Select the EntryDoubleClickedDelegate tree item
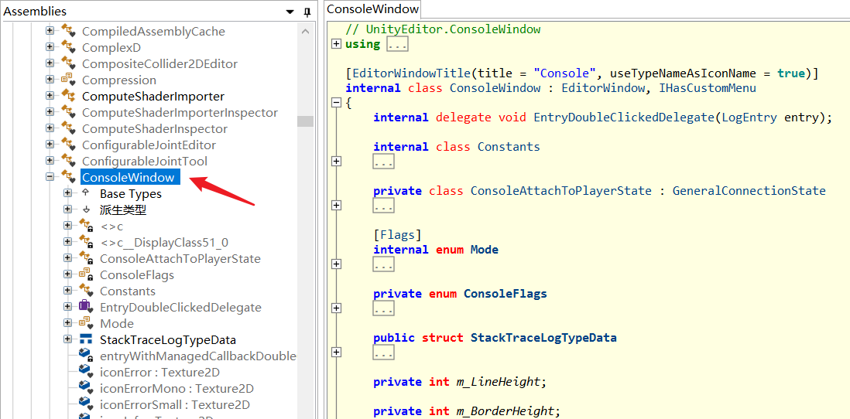This screenshot has width=850, height=419. 180,308
